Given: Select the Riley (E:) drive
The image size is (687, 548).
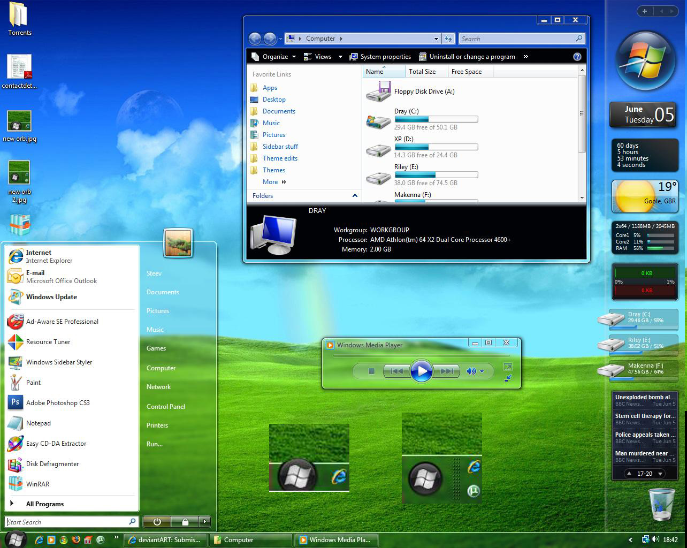Looking at the screenshot, I should pyautogui.click(x=422, y=175).
